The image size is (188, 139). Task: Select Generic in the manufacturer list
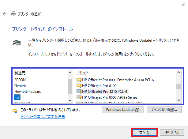click(x=21, y=86)
